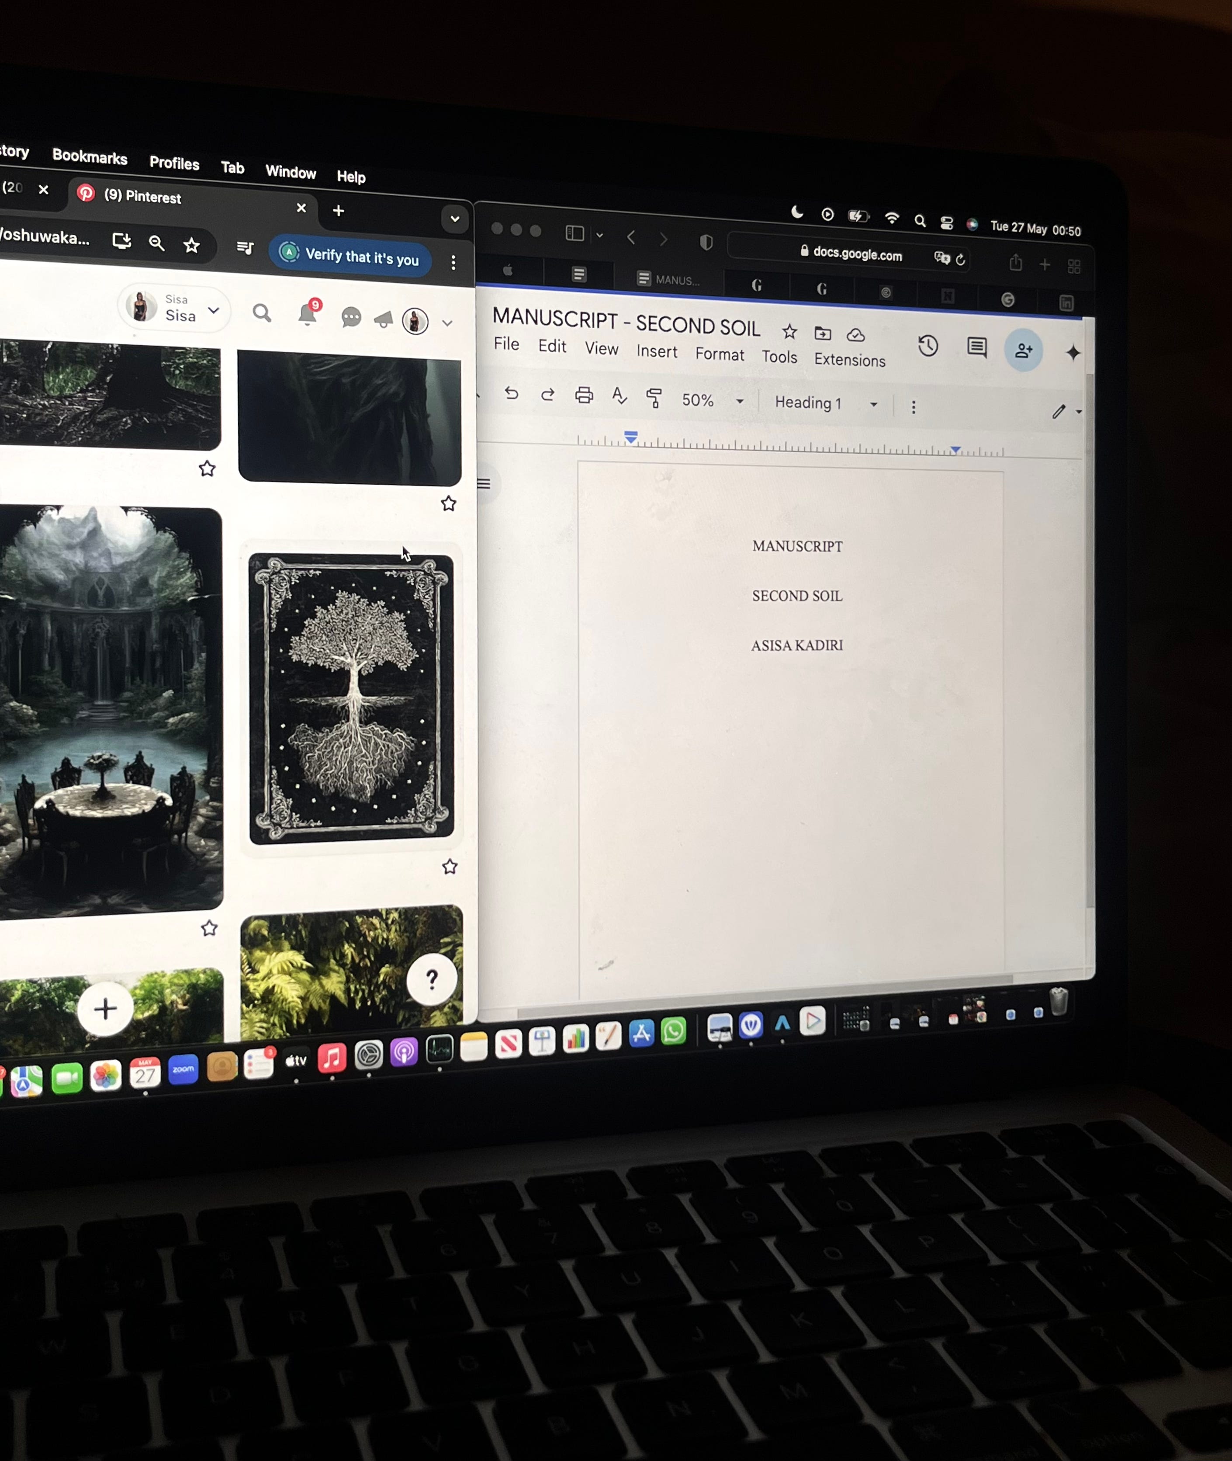Open Bookmarks in the macOS menu bar
Viewport: 1232px width, 1461px height.
90,156
